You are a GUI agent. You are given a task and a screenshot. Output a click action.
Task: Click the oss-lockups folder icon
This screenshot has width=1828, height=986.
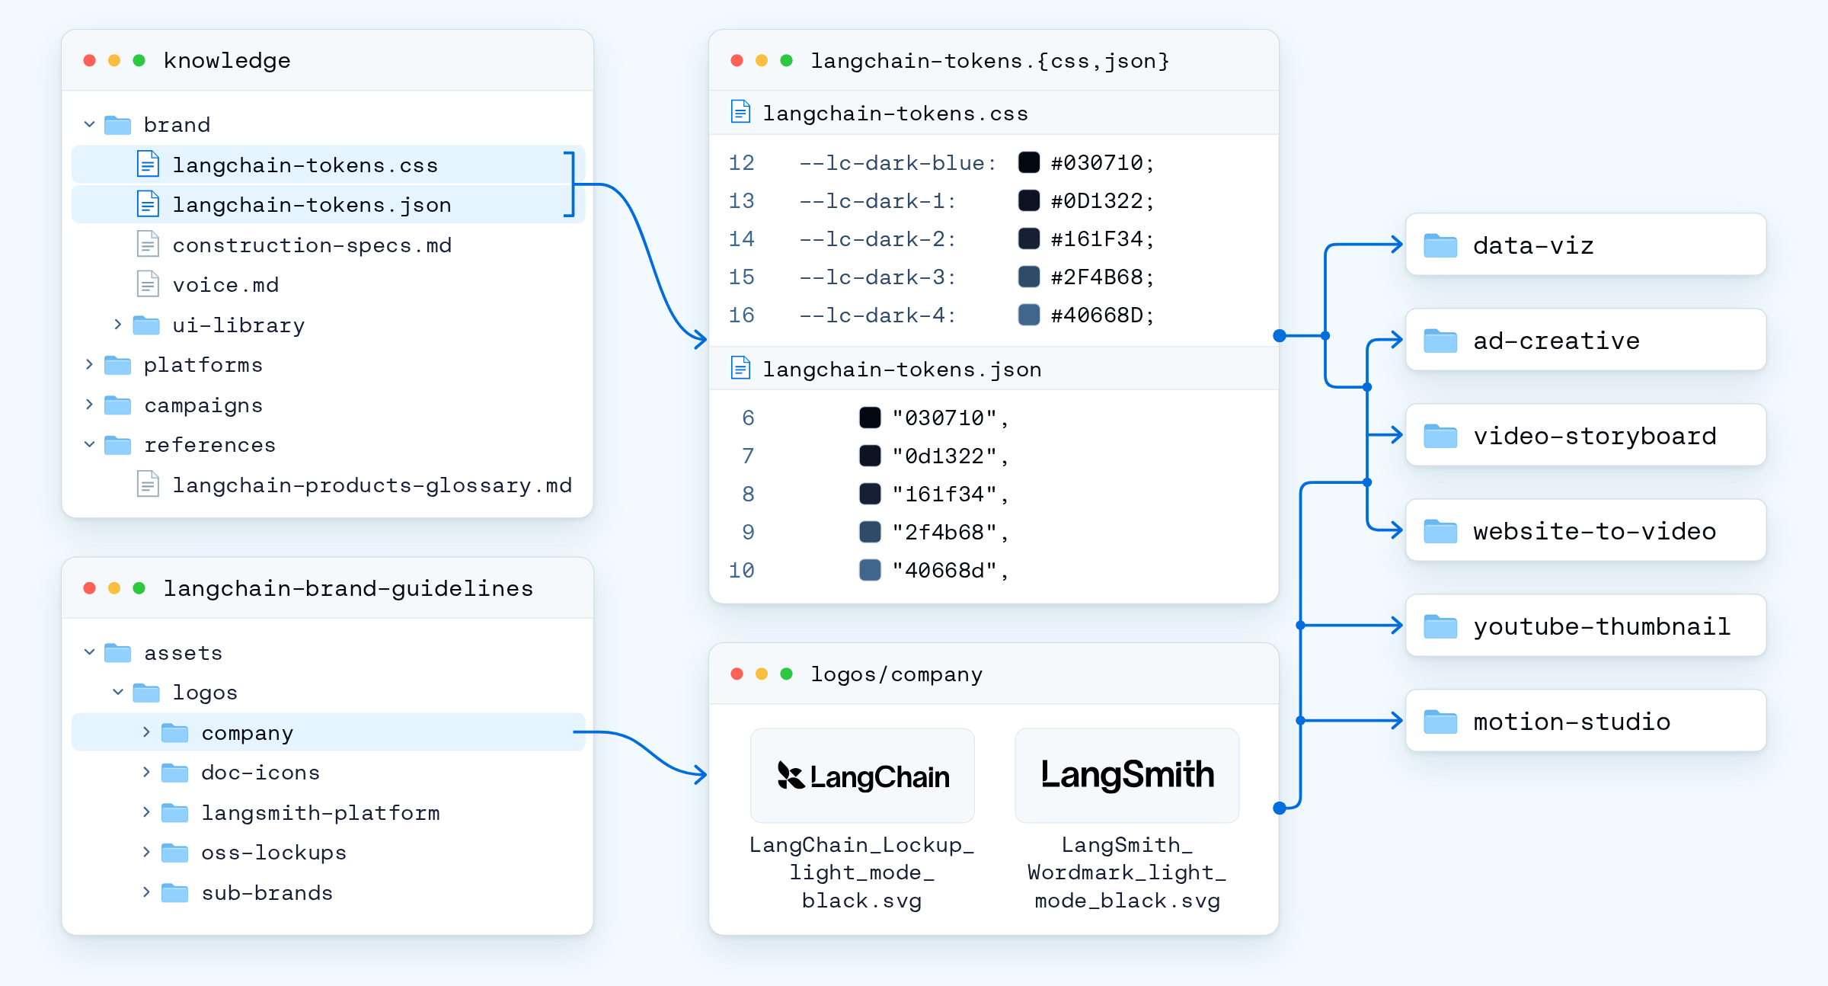coord(175,853)
